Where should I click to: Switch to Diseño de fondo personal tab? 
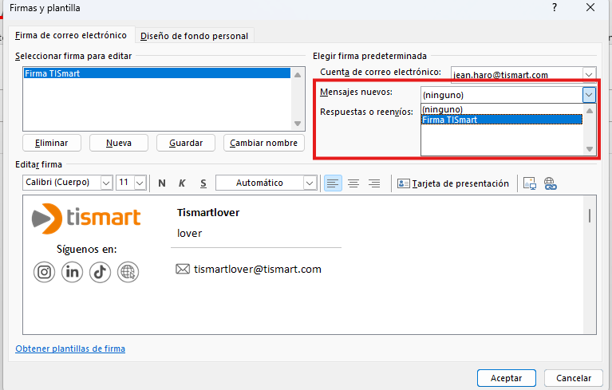(194, 36)
